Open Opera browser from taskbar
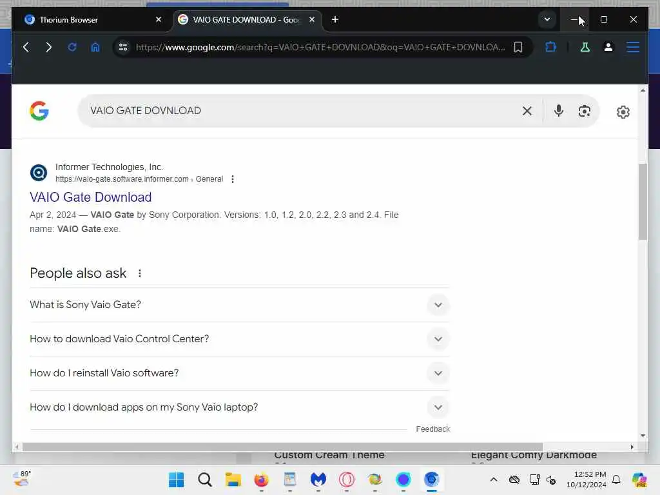Viewport: 660px width, 495px height. click(x=346, y=480)
